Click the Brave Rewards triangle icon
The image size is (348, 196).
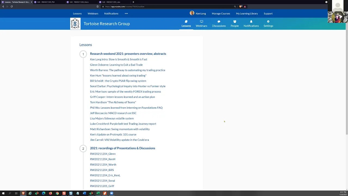click(245, 7)
